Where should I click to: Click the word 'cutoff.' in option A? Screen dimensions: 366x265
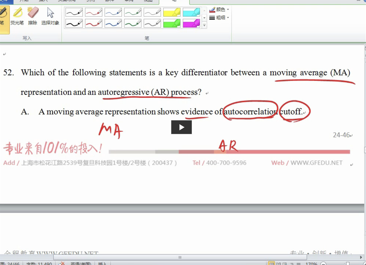pos(291,112)
